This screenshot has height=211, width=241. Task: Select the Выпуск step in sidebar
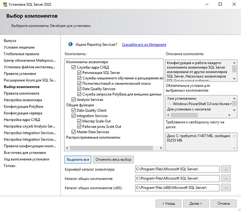10,41
